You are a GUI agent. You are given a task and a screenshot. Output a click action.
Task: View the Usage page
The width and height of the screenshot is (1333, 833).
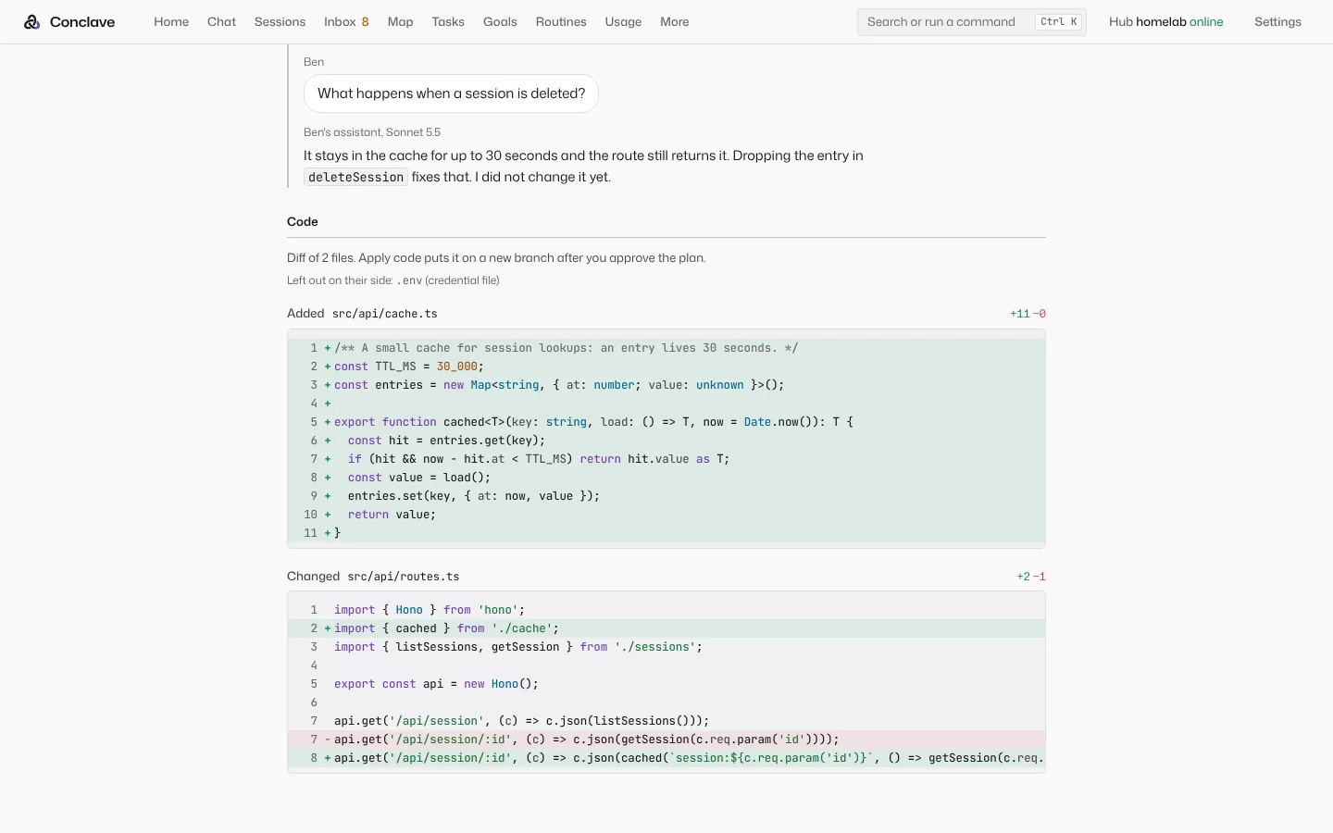click(x=623, y=22)
